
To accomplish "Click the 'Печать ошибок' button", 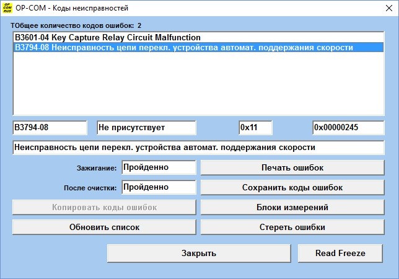I will [292, 167].
